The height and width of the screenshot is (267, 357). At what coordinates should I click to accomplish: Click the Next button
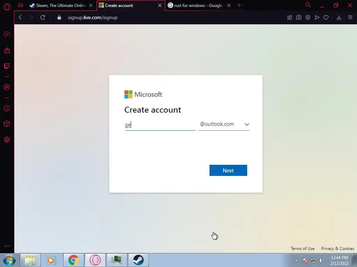(228, 170)
